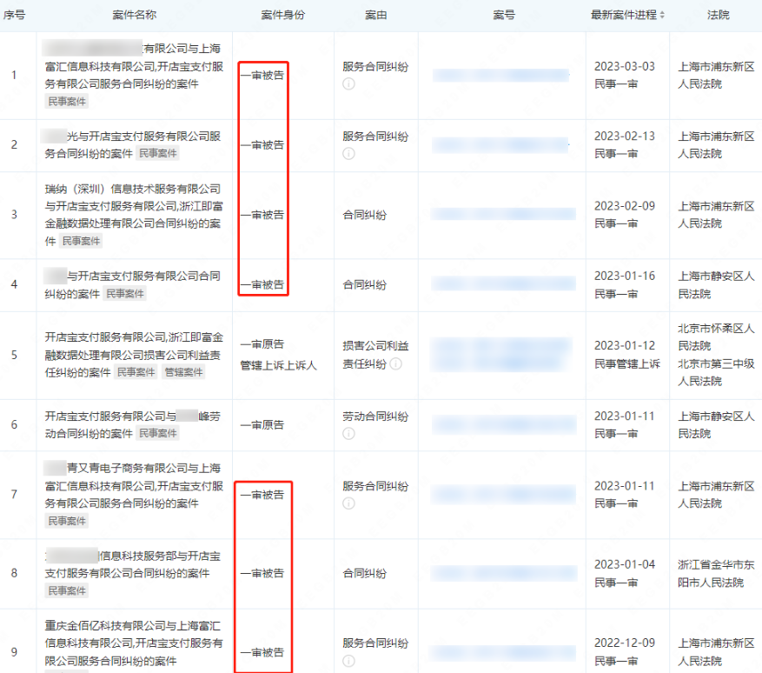Open the 劳动合同纠纷 case name in row 6
Image resolution: width=762 pixels, height=673 pixels.
click(x=133, y=424)
